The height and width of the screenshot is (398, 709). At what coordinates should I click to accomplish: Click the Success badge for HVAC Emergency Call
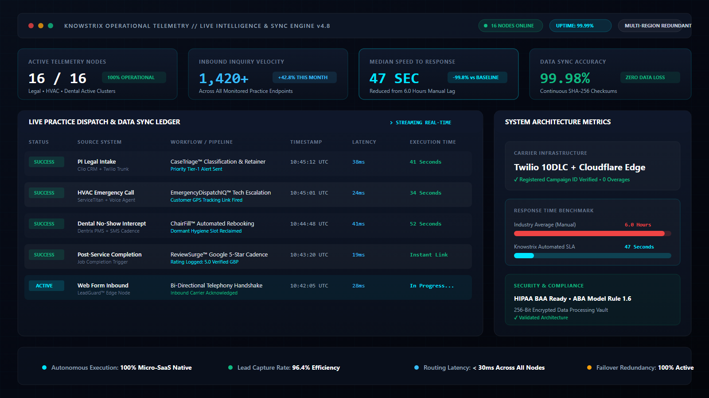[x=47, y=193]
